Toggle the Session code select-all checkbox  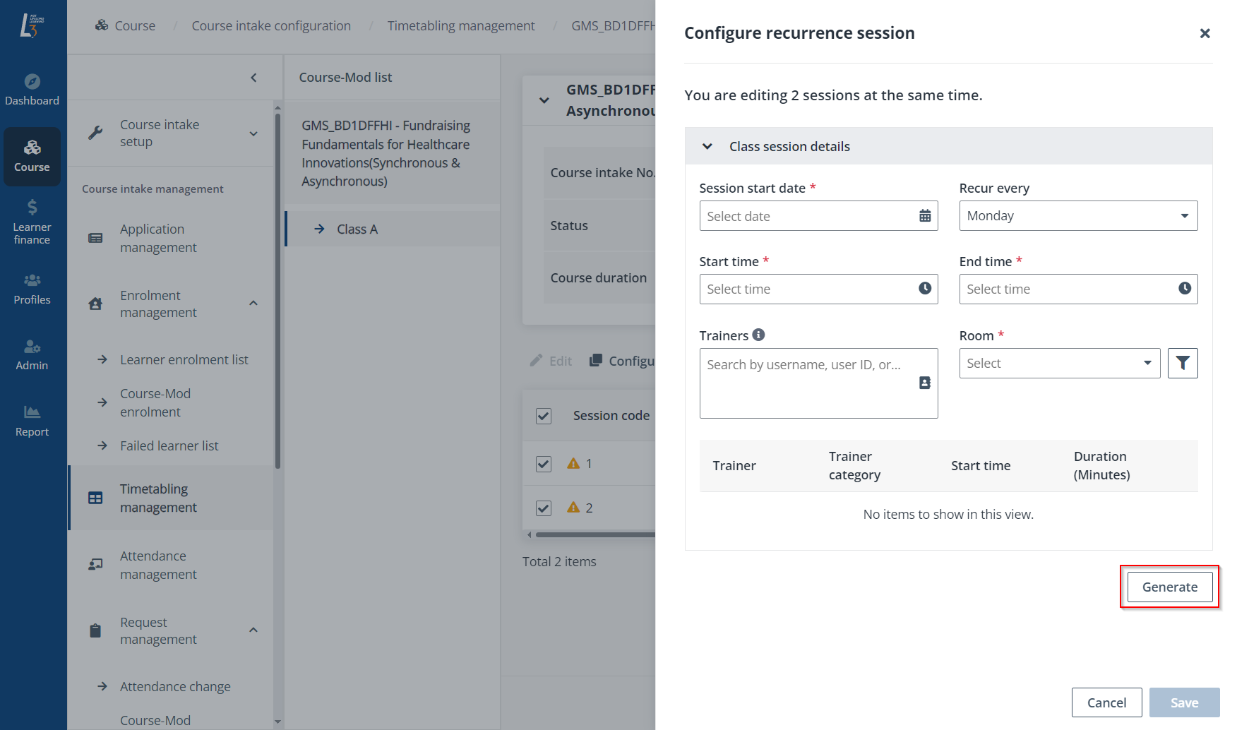point(543,416)
